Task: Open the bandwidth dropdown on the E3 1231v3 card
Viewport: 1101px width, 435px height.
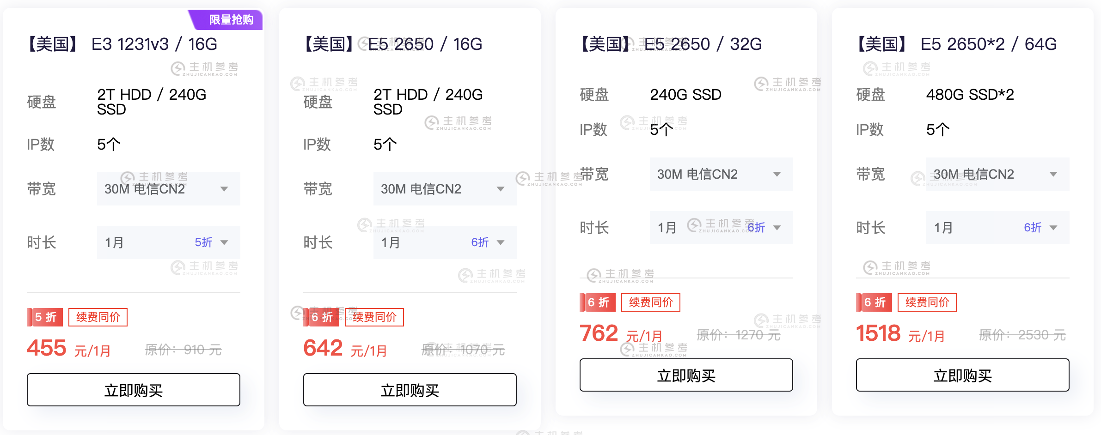Action: [168, 188]
